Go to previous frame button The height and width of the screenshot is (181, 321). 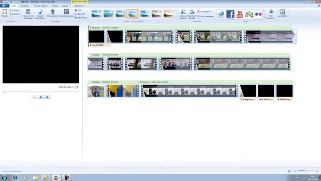[x=35, y=97]
